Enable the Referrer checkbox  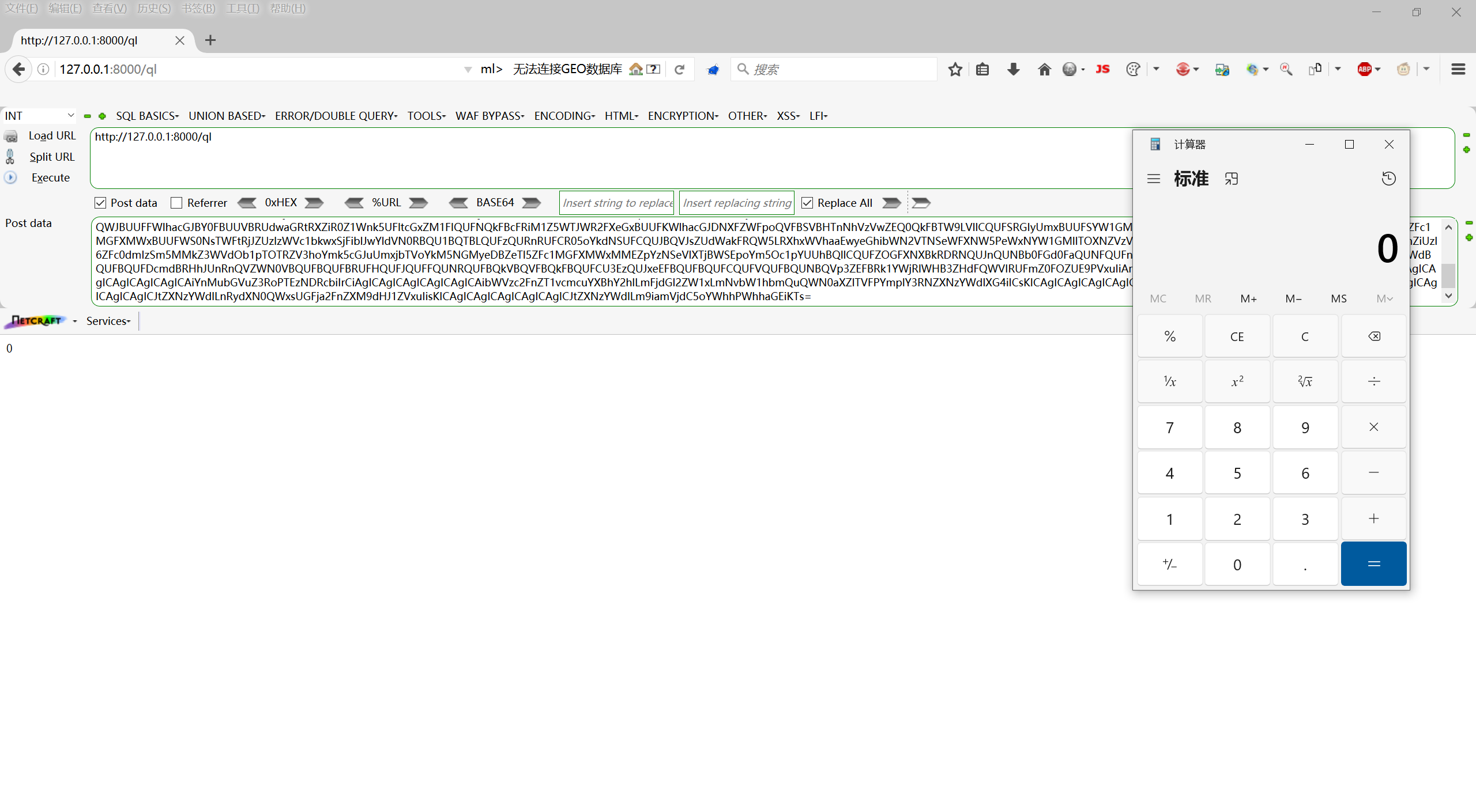pos(176,203)
